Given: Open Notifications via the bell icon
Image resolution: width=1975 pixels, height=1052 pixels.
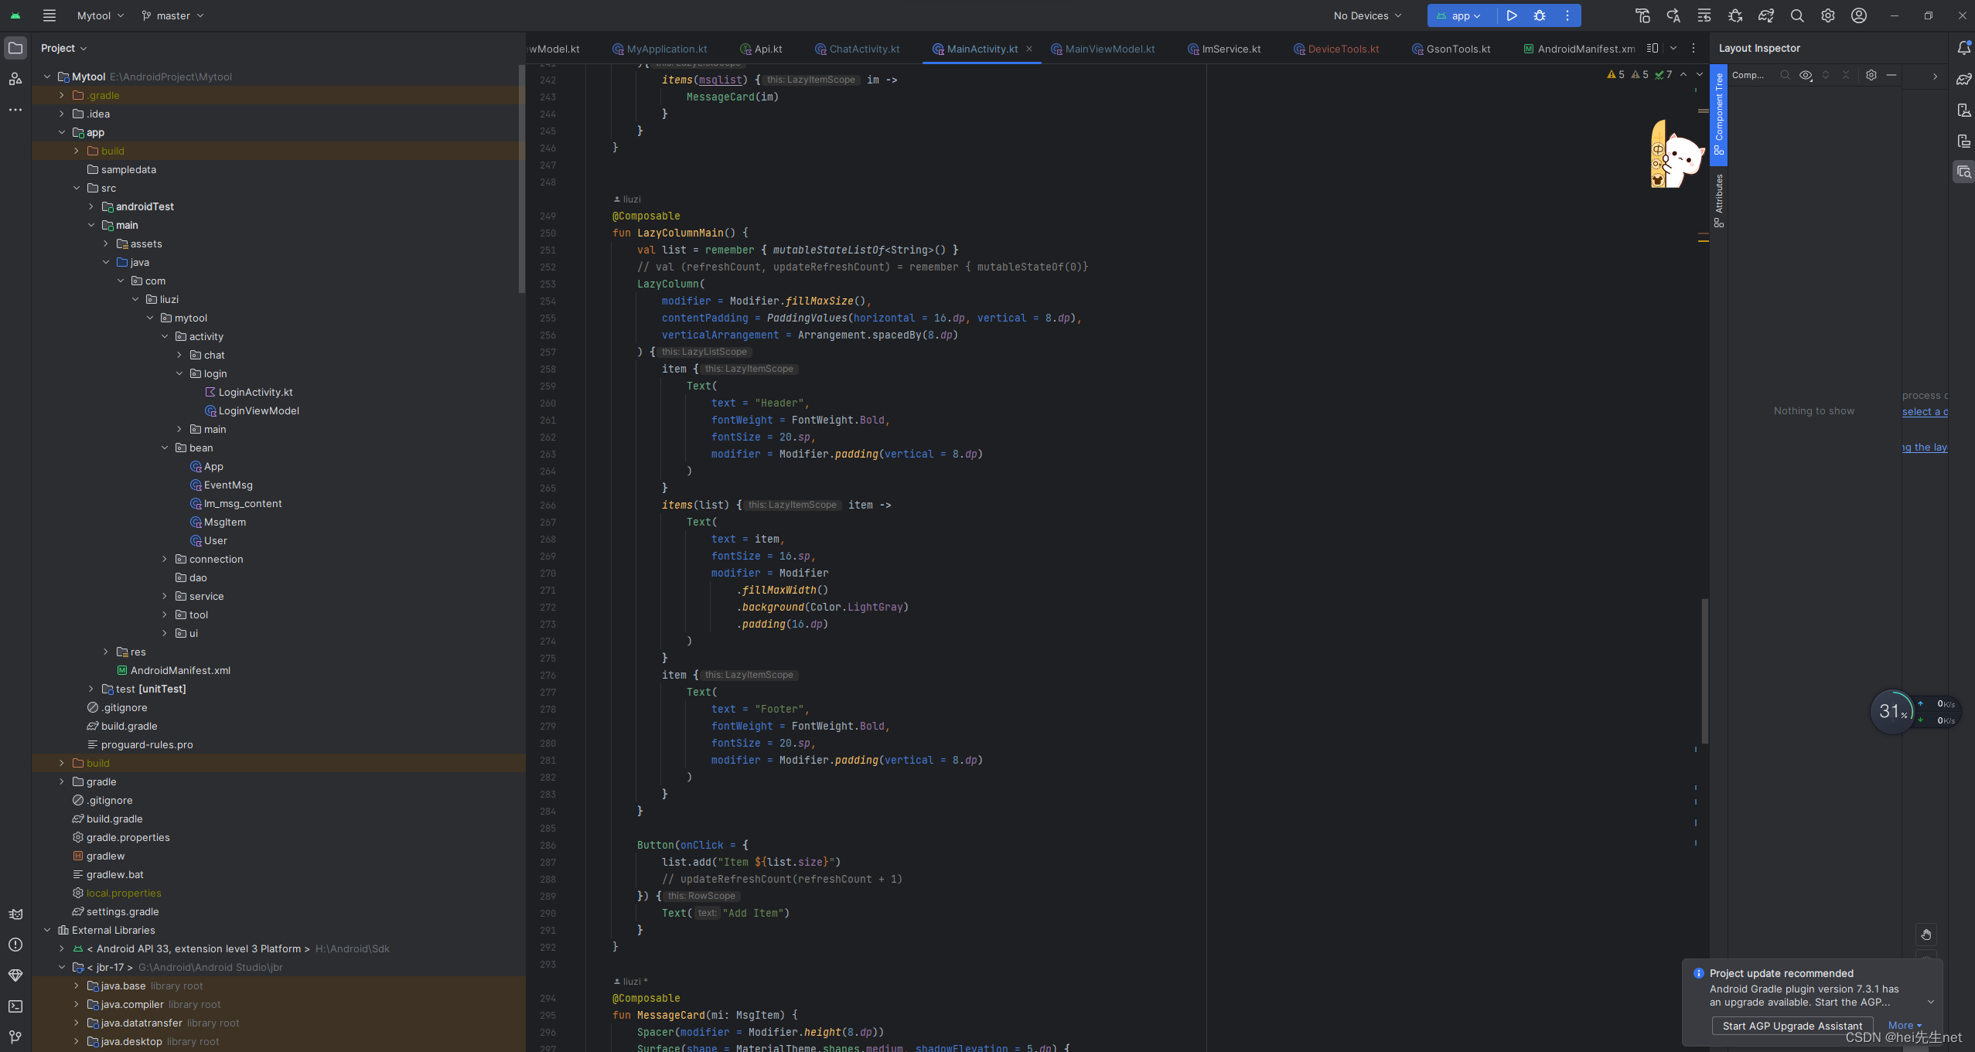Looking at the screenshot, I should point(1963,47).
